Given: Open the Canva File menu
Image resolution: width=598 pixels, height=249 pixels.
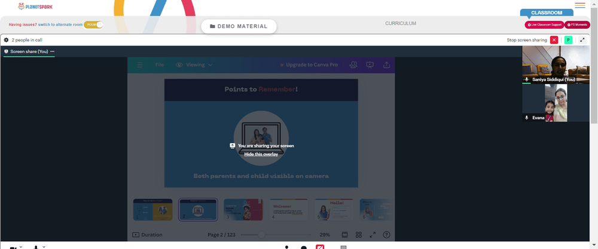Looking at the screenshot, I should point(160,65).
